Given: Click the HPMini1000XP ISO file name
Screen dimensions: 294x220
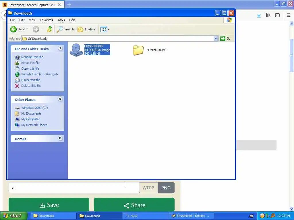Looking at the screenshot, I should tap(94, 46).
